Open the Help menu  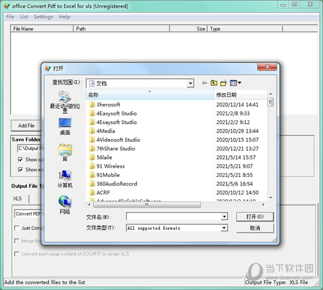65,17
